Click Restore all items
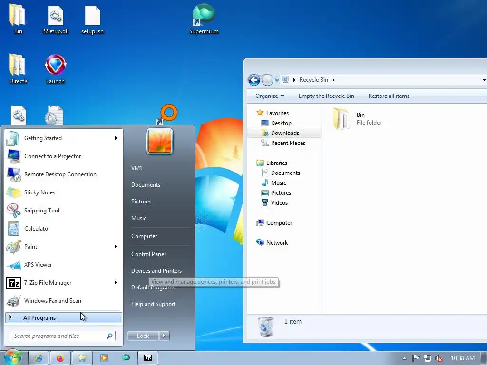Viewport: 487px width, 365px height. pos(389,96)
